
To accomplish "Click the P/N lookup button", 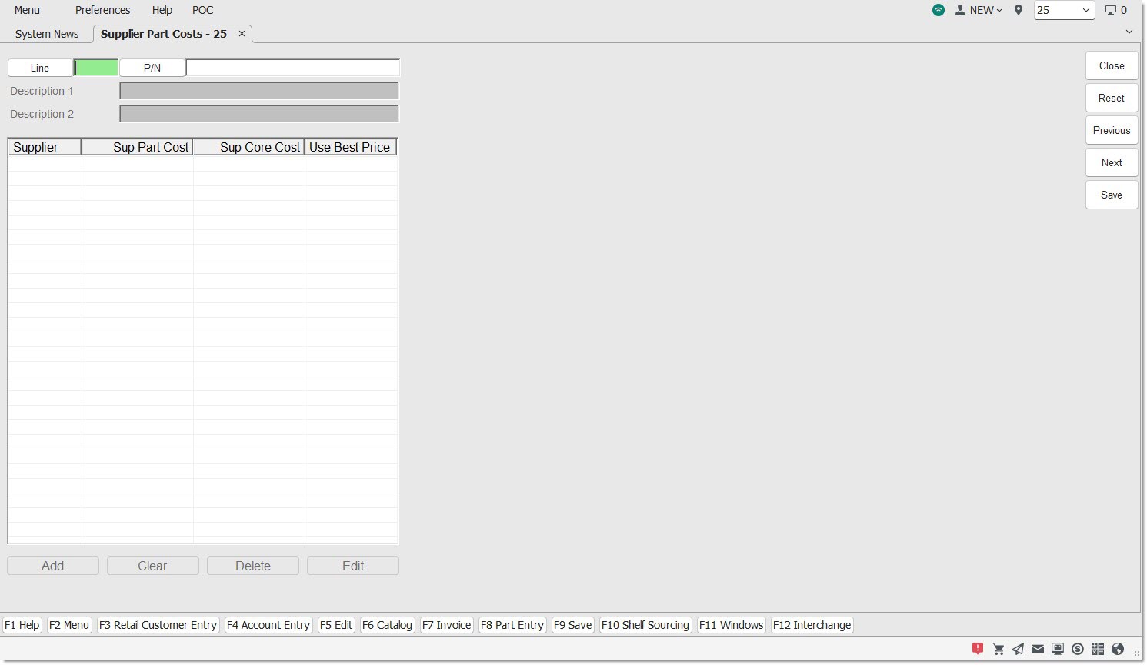I will pos(152,68).
